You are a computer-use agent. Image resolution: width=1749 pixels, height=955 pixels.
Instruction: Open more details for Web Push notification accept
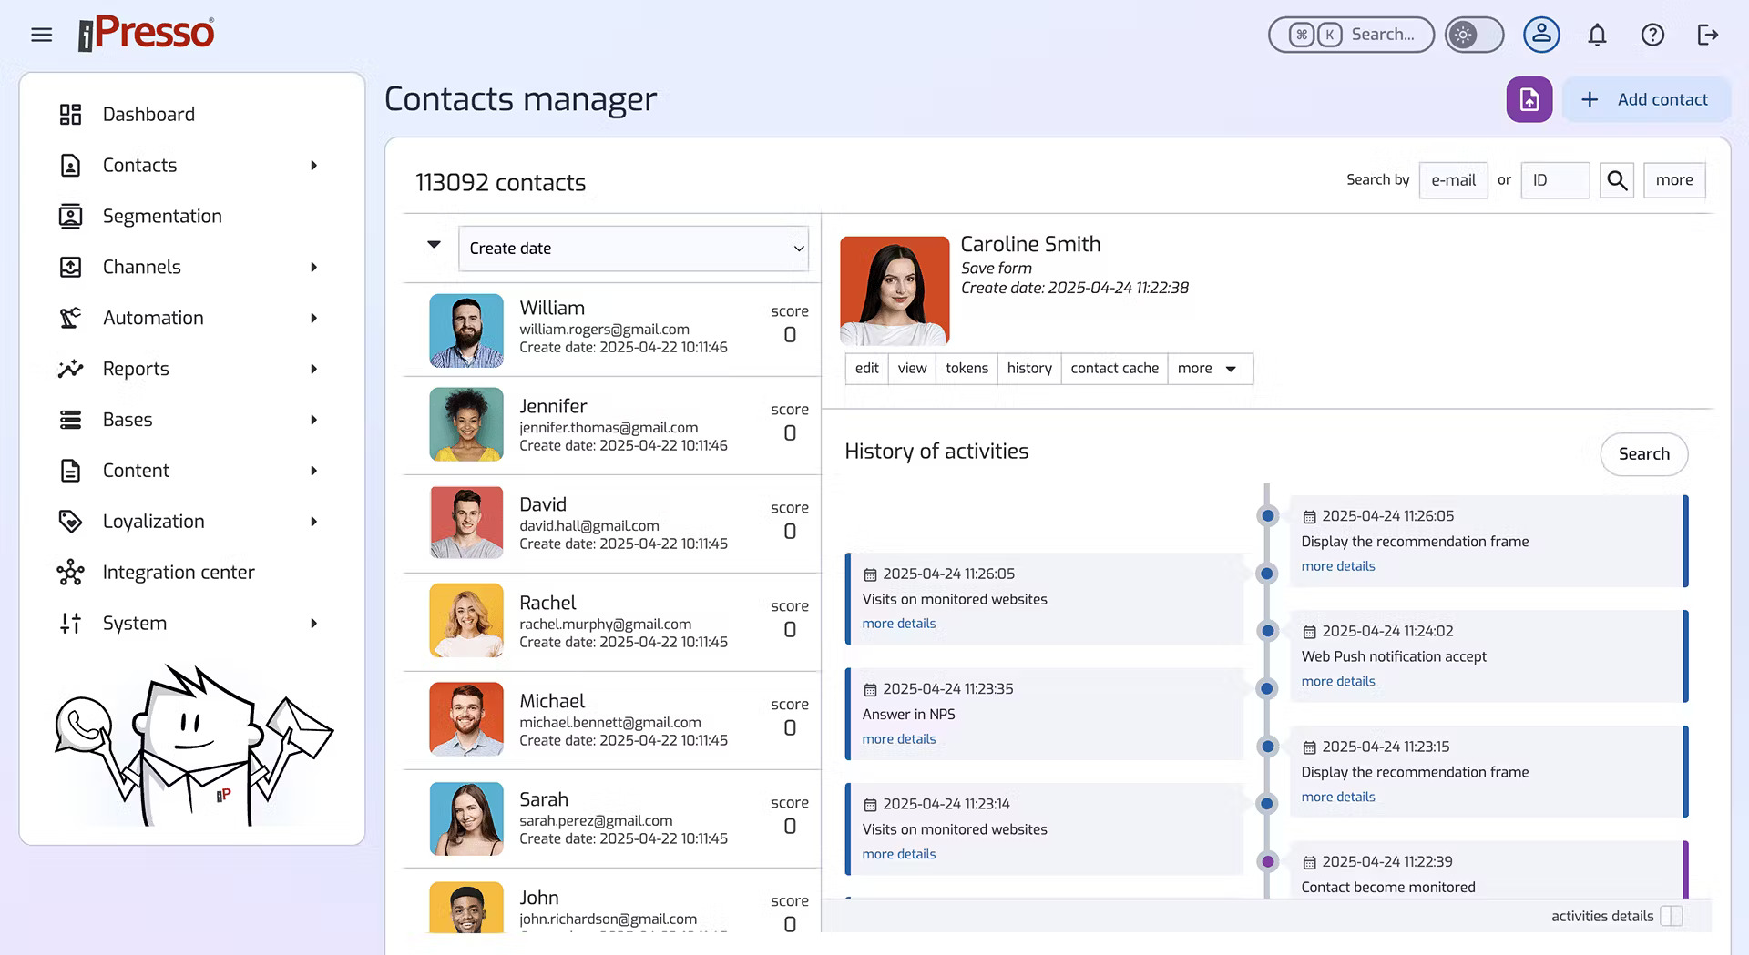click(1338, 682)
